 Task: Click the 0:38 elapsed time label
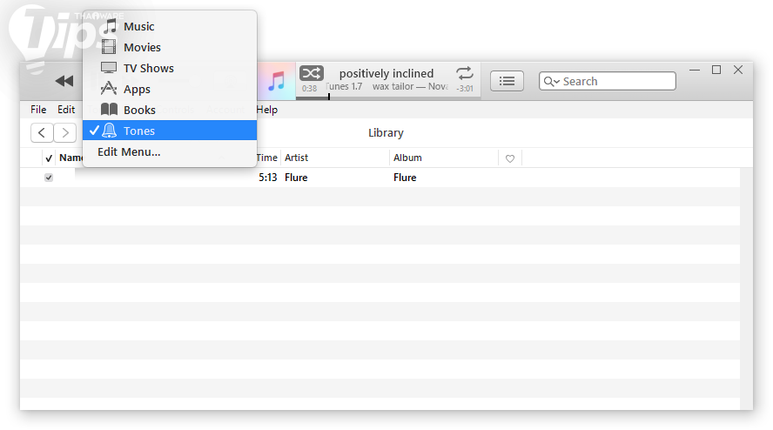310,89
